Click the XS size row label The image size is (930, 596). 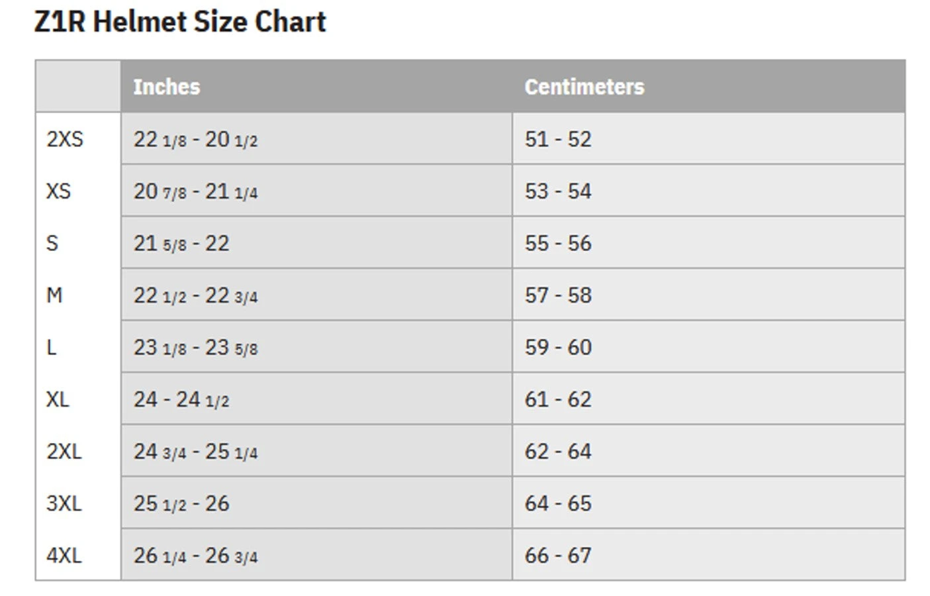point(58,191)
